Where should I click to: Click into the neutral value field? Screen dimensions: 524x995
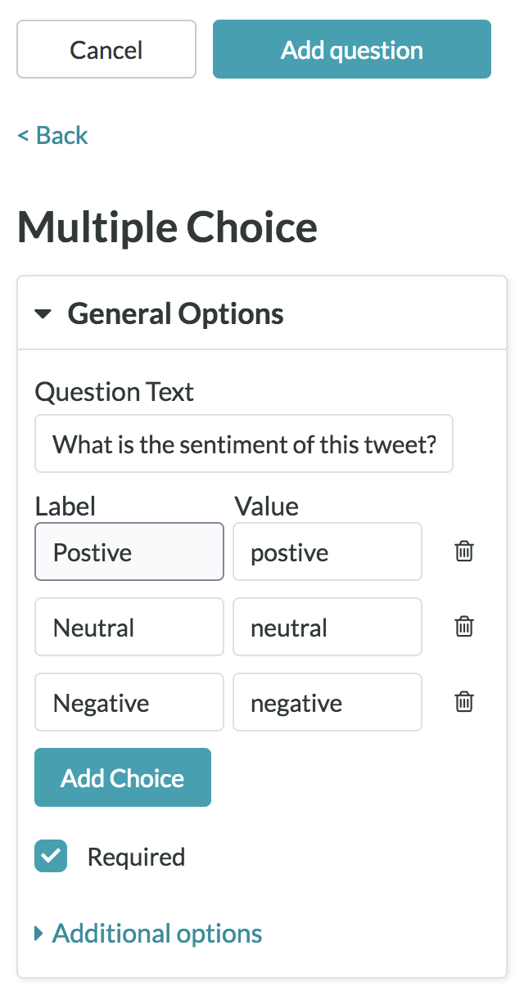pyautogui.click(x=327, y=628)
